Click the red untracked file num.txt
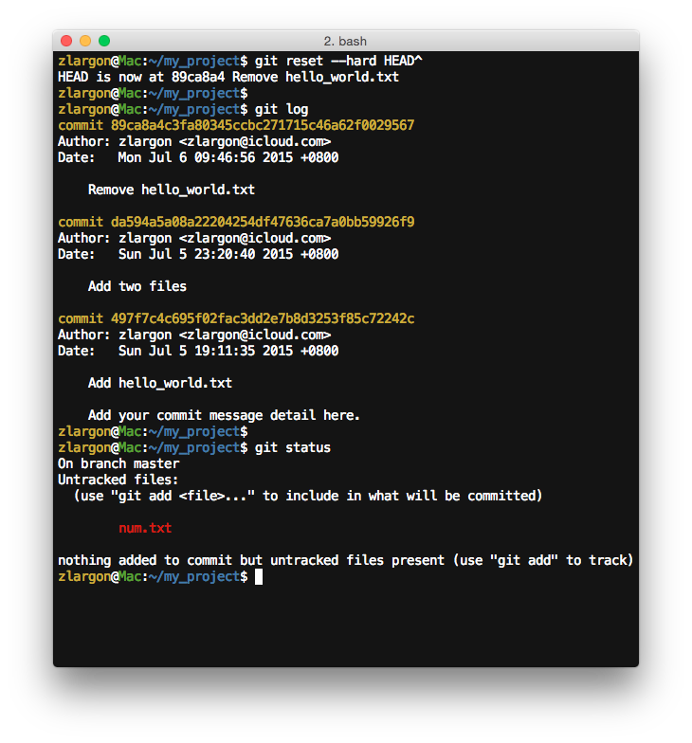The image size is (692, 743). coord(145,529)
